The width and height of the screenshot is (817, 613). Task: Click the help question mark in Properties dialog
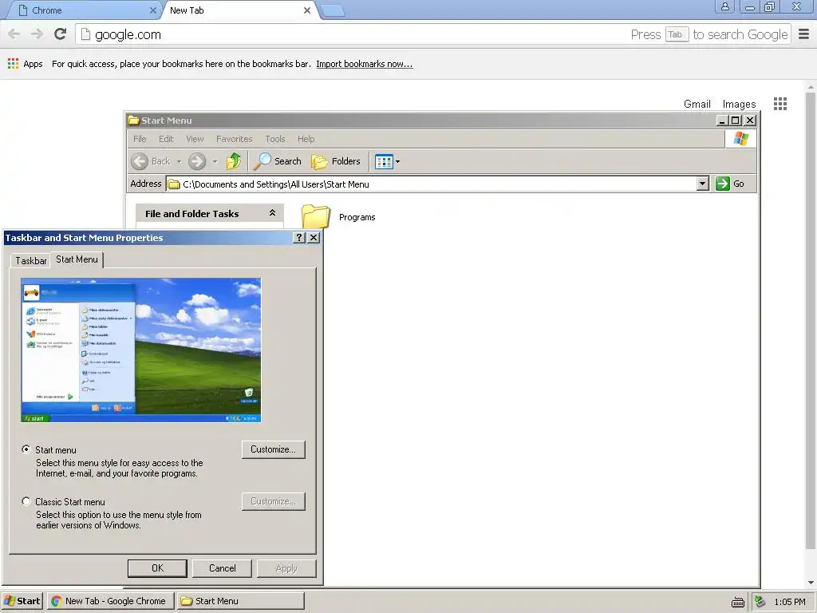[299, 238]
